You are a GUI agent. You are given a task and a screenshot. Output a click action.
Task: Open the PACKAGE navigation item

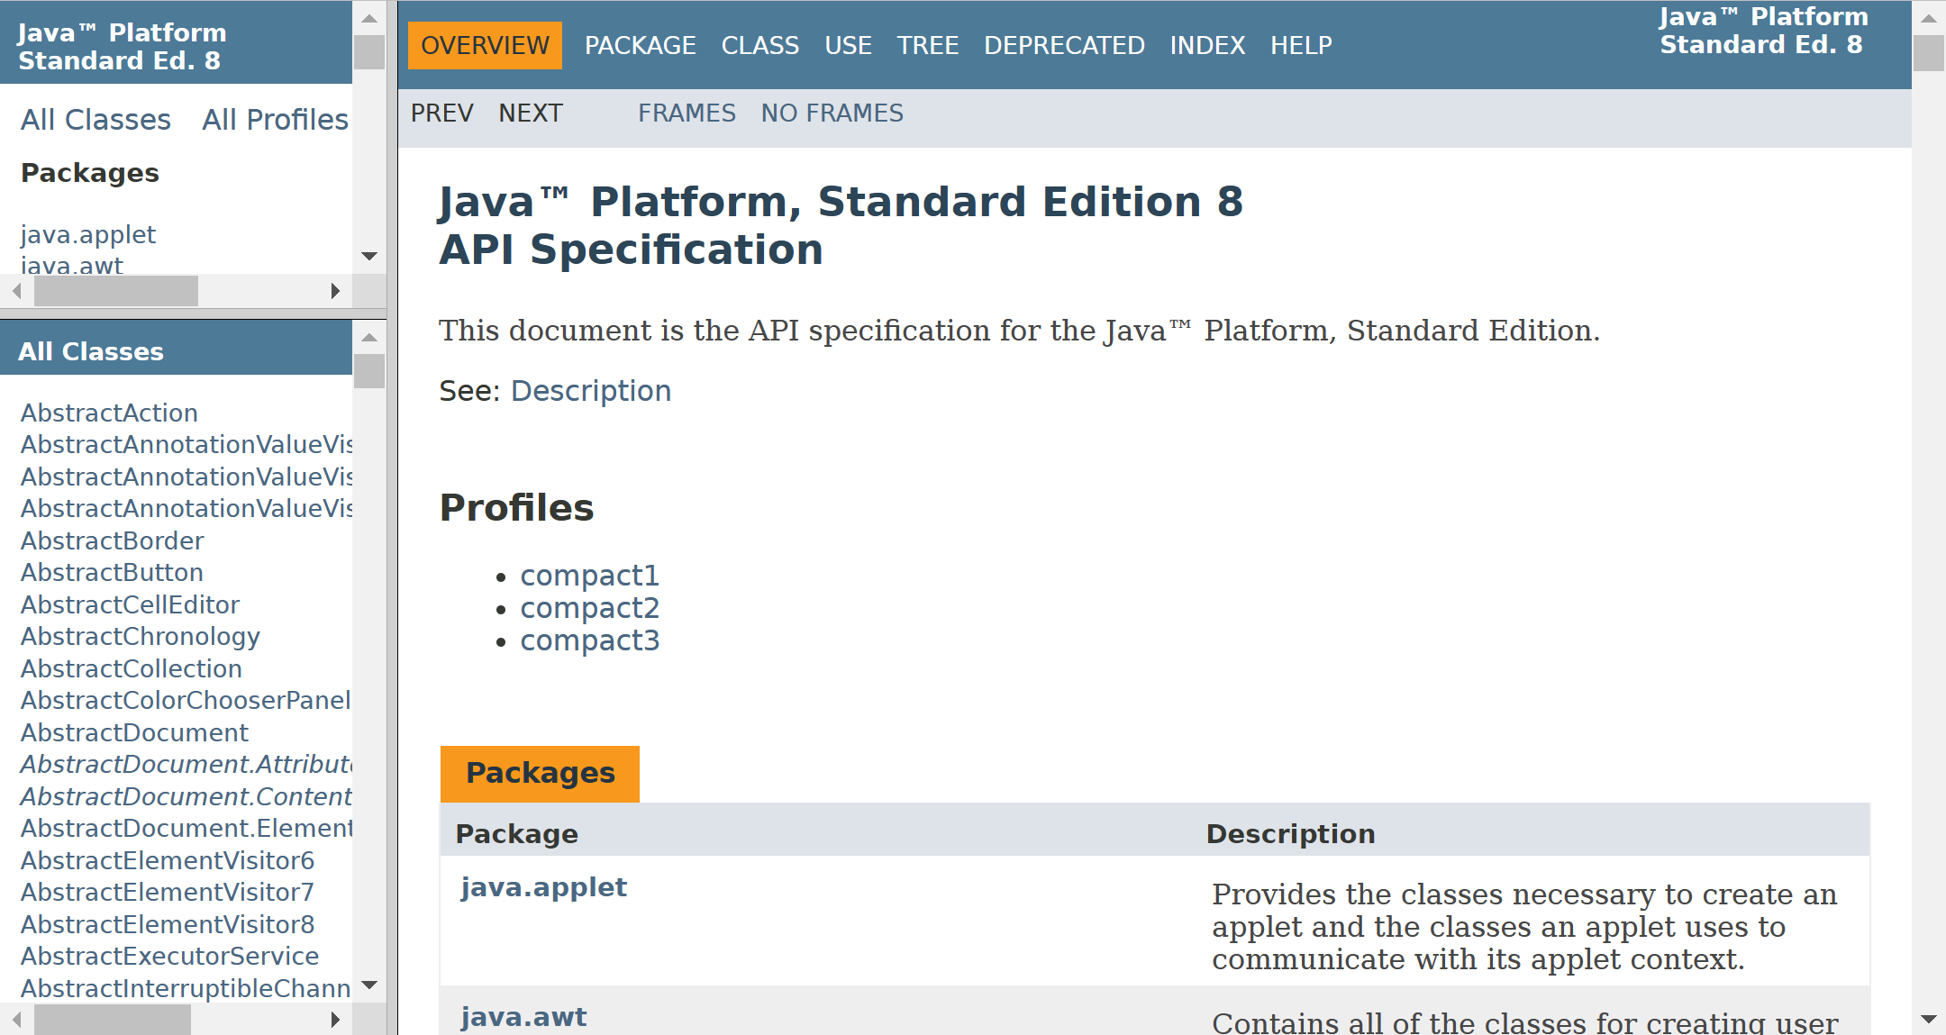point(640,46)
